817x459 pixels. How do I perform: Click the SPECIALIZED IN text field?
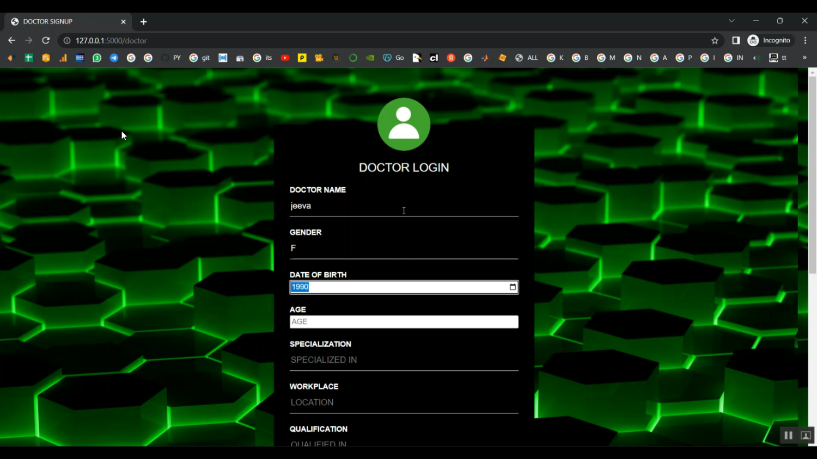click(404, 360)
